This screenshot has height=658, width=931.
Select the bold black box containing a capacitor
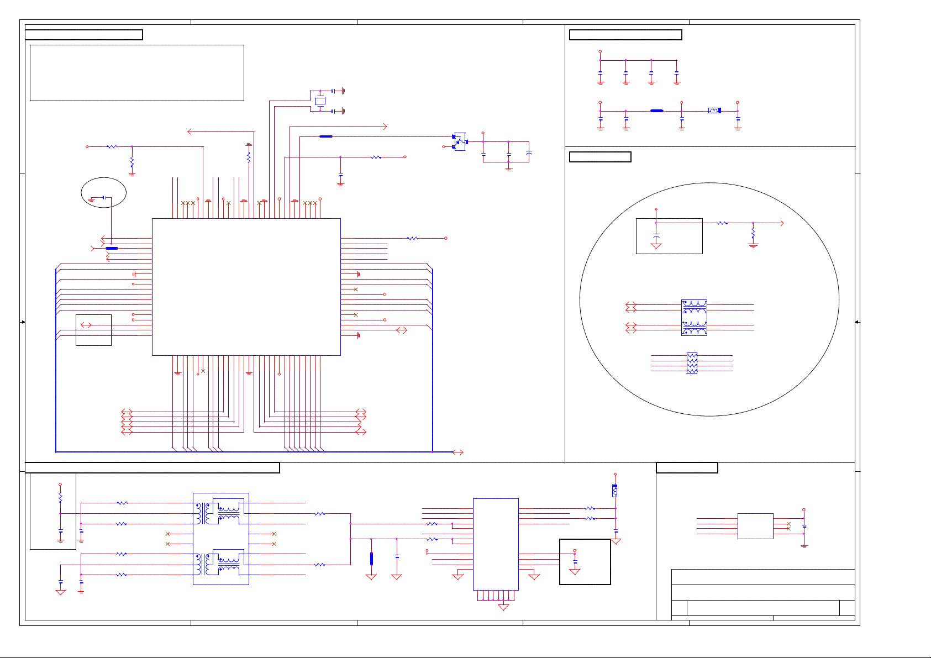click(x=585, y=561)
